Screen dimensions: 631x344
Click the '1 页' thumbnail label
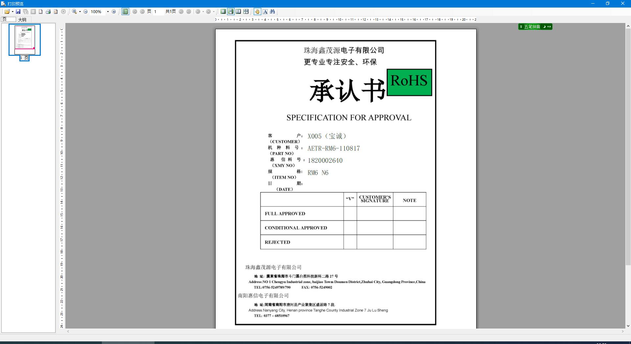coord(24,58)
